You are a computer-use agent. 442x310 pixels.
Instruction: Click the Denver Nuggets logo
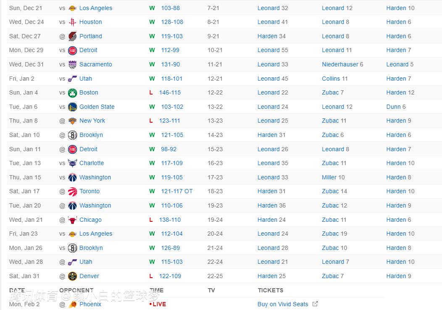[72, 276]
